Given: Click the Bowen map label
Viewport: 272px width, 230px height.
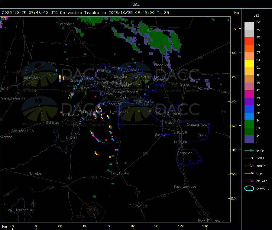Looking at the screenshot, I should point(201,135).
